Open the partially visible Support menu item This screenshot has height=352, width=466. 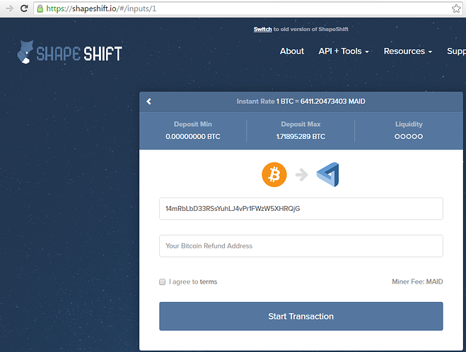[456, 51]
